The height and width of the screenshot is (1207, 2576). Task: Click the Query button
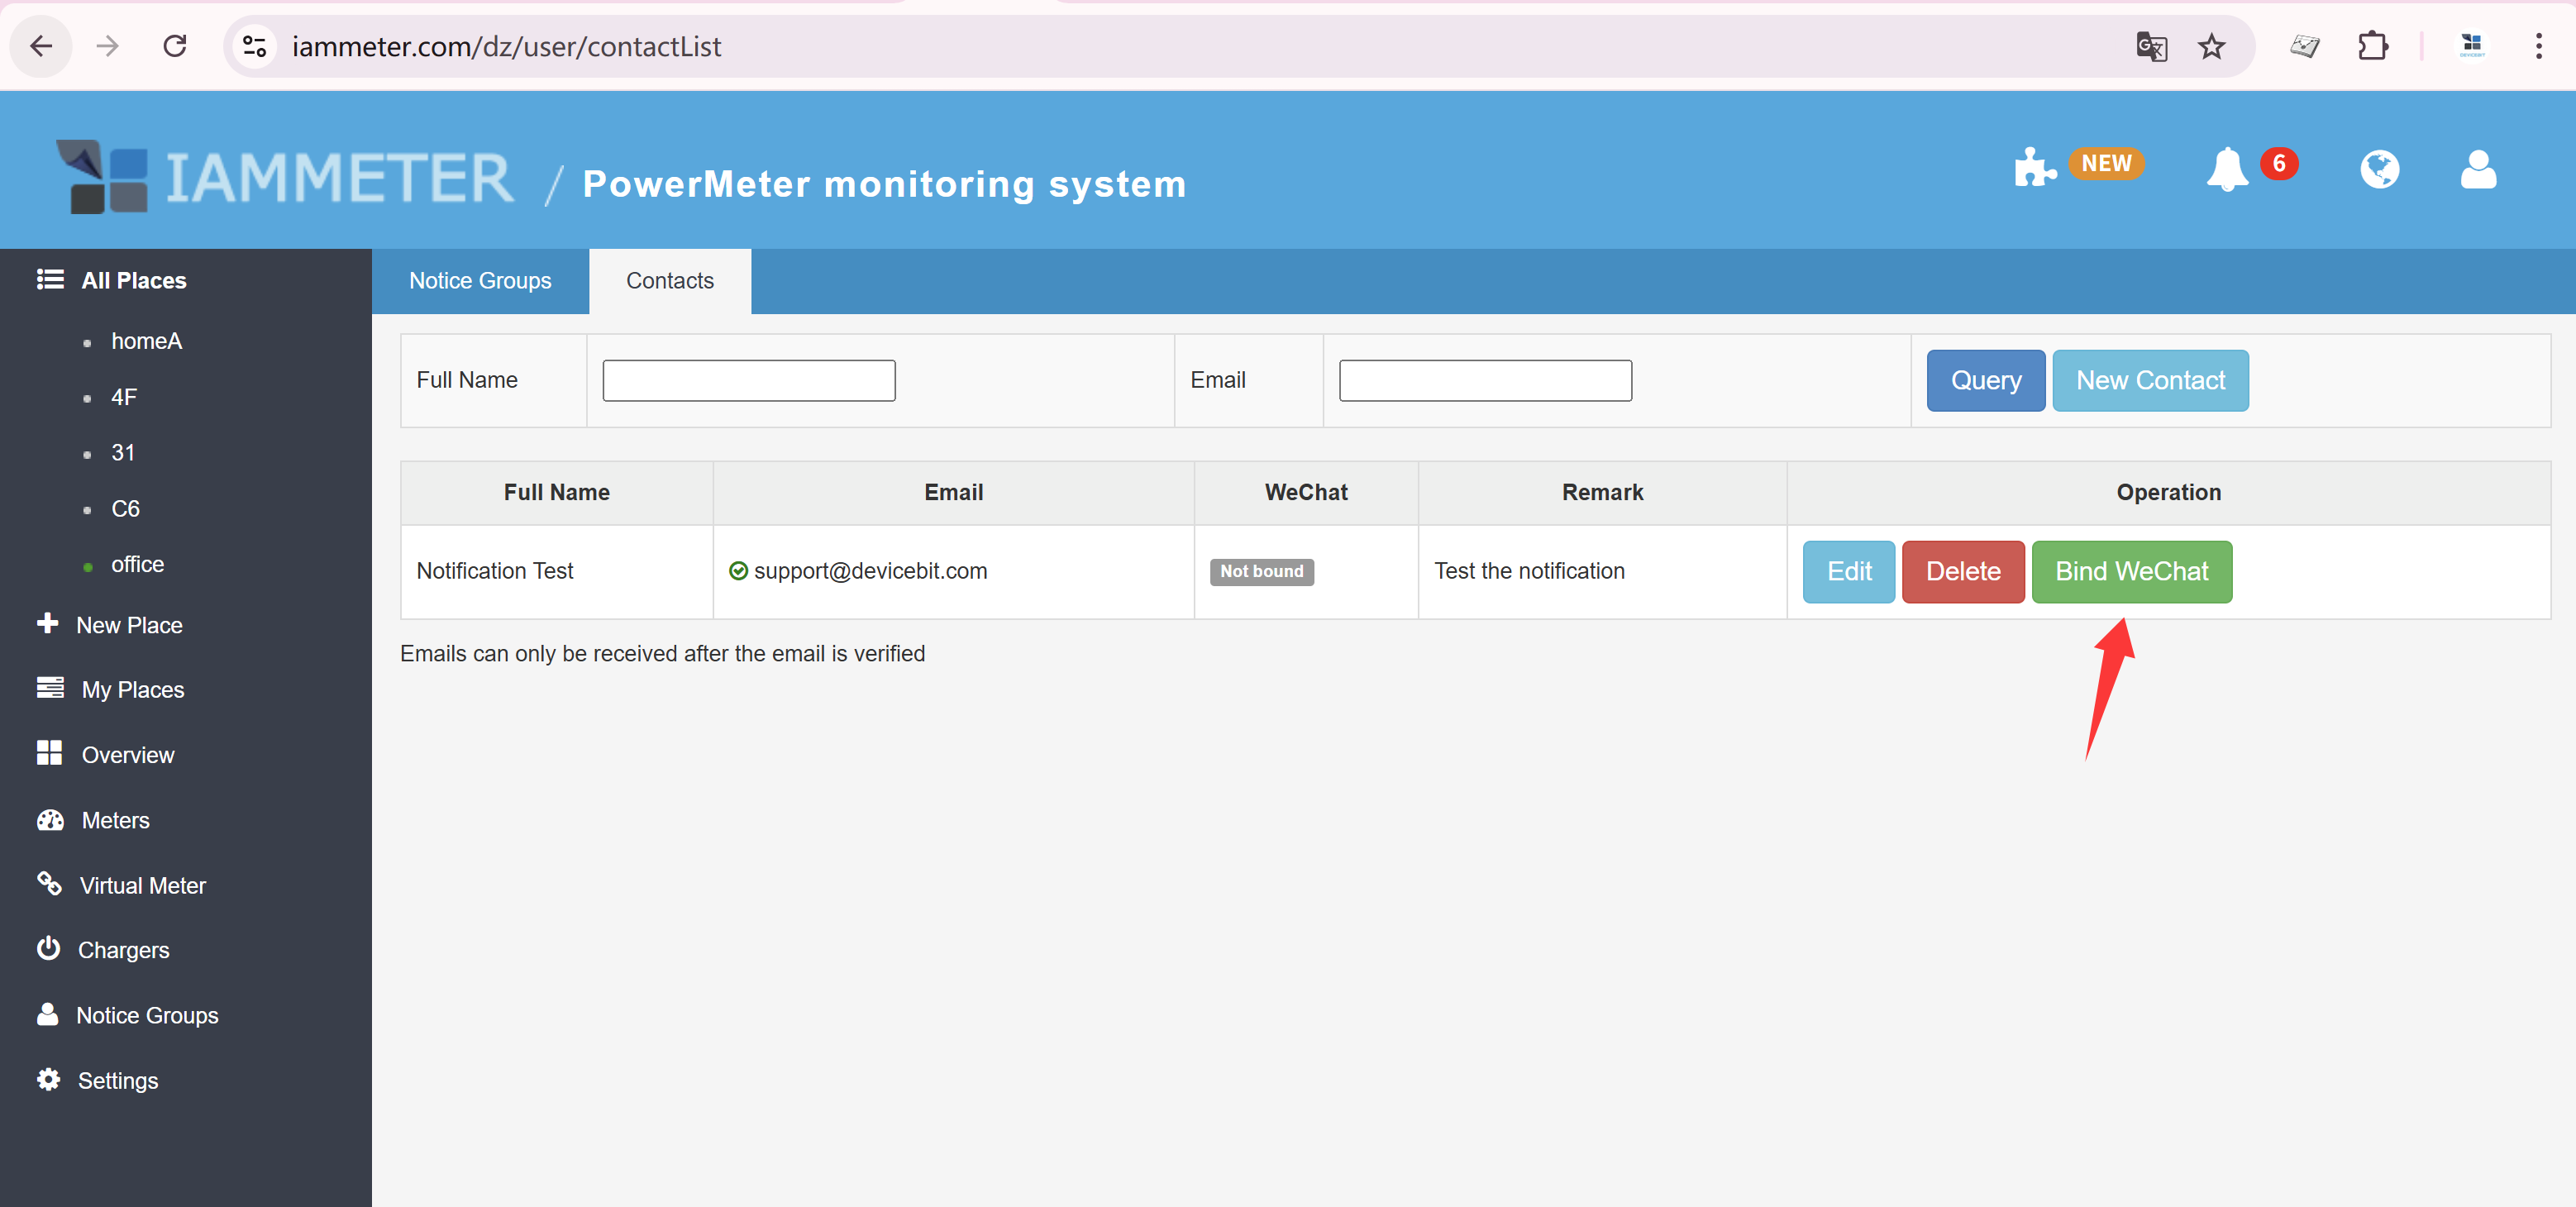(1985, 380)
